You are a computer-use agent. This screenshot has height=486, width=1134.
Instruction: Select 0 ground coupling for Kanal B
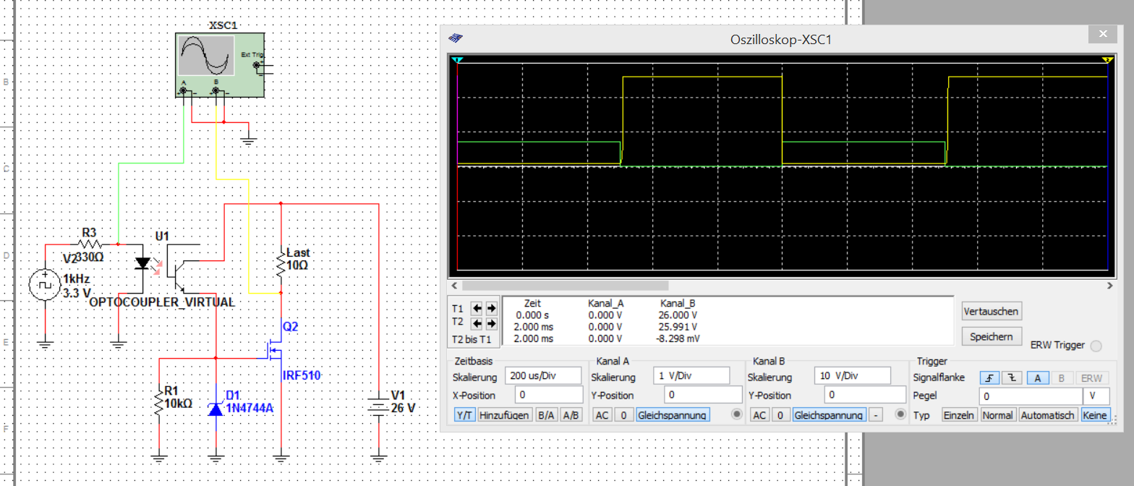780,415
